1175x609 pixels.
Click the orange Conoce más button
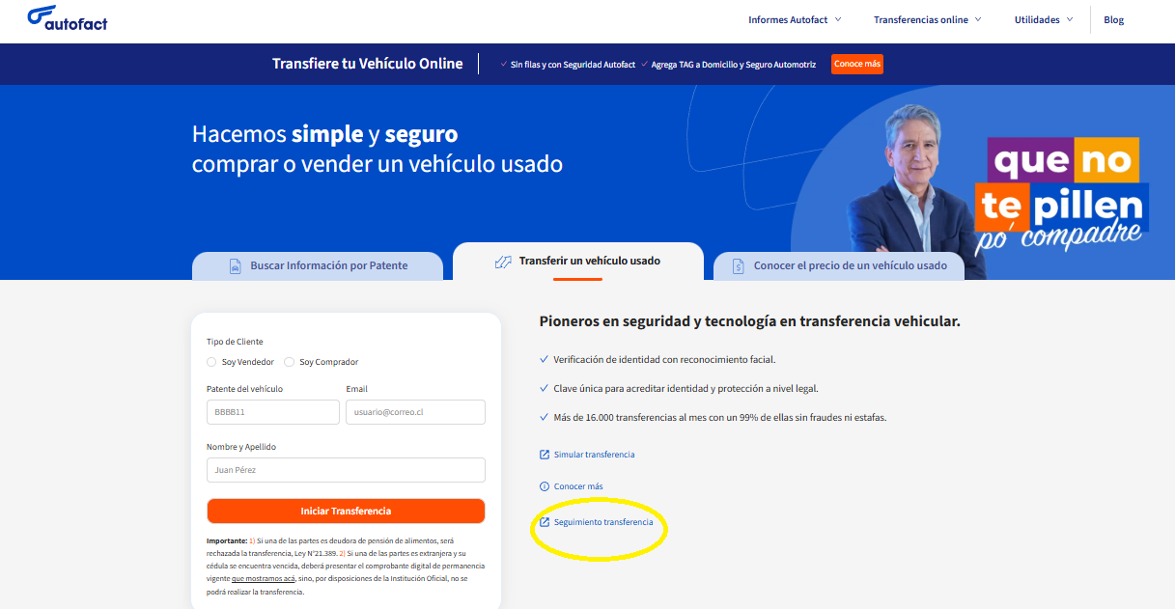pos(857,64)
